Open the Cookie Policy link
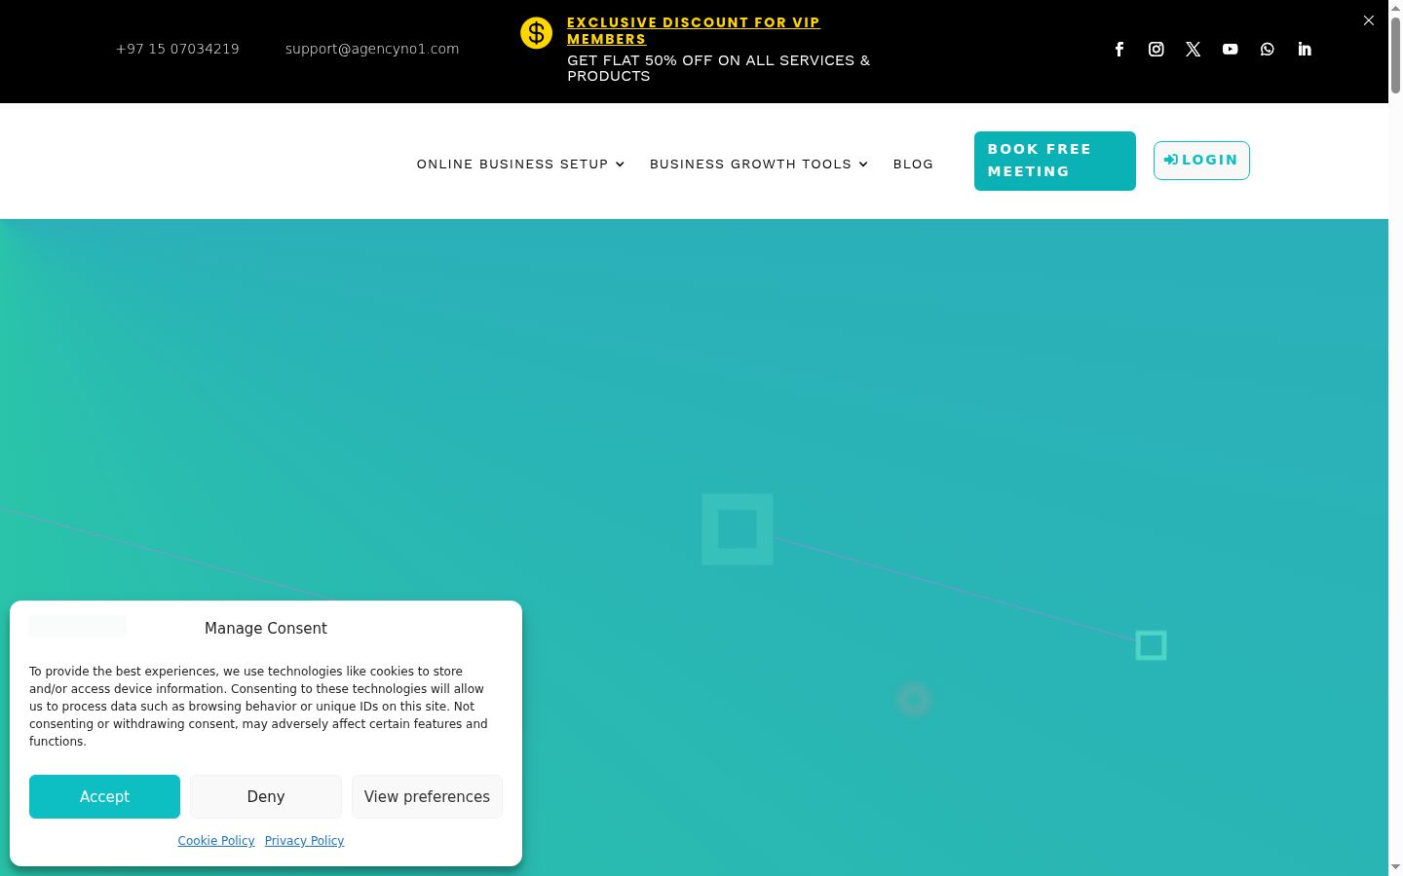The image size is (1403, 876). coord(216,841)
